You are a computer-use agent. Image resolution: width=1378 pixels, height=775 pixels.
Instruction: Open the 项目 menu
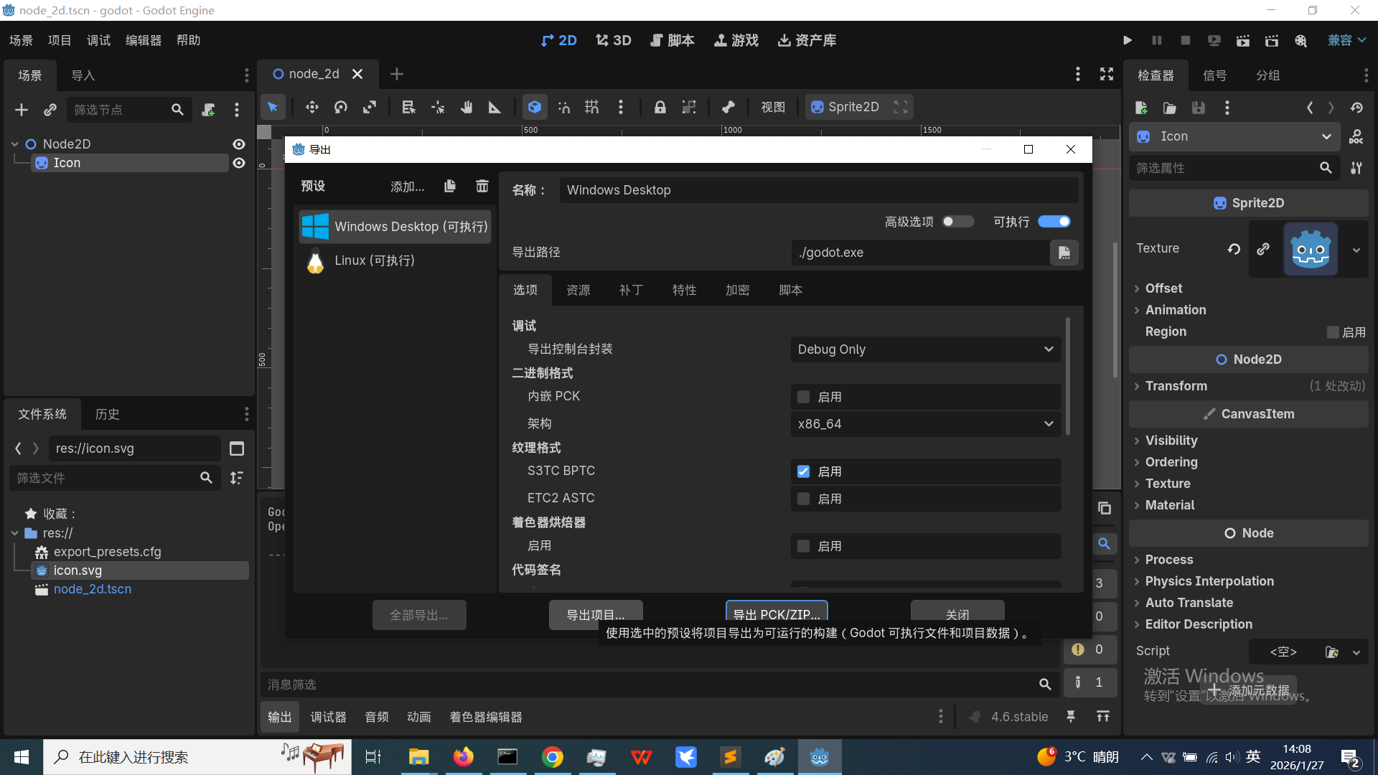[60, 40]
